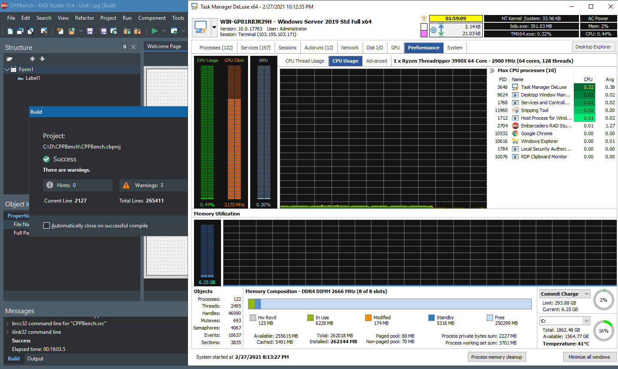Pin the Structure panel
Screen dimensions: 618x369
click(x=125, y=47)
